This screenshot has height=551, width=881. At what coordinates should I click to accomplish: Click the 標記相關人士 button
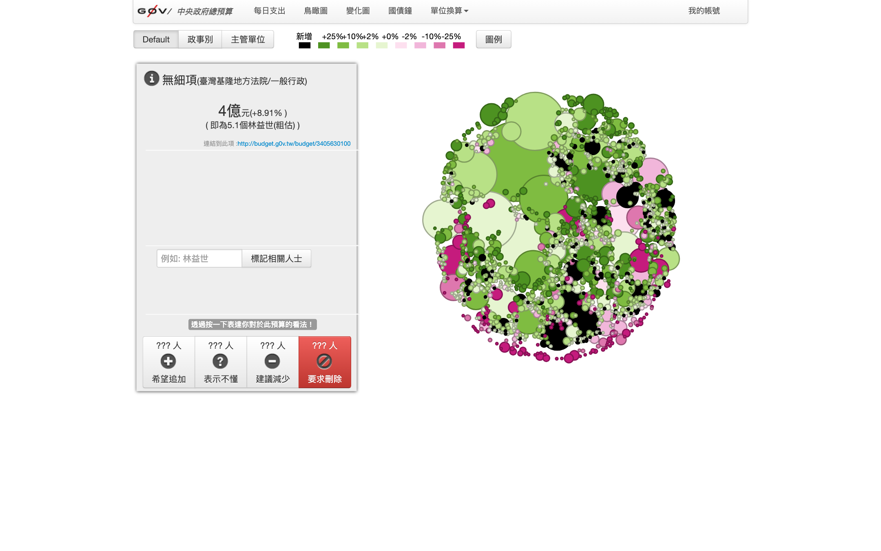tap(276, 258)
